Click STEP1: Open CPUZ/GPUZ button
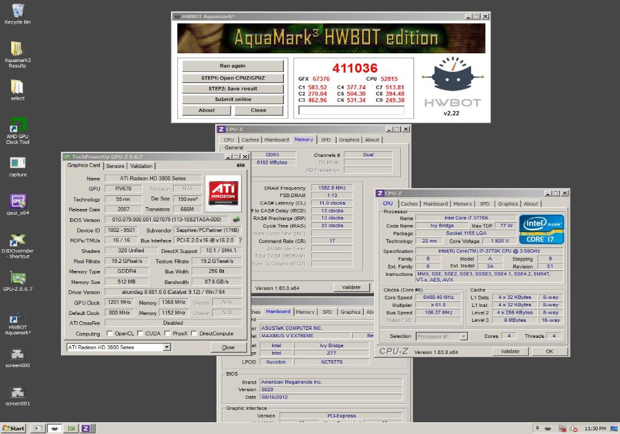This screenshot has width=620, height=434. tap(232, 78)
